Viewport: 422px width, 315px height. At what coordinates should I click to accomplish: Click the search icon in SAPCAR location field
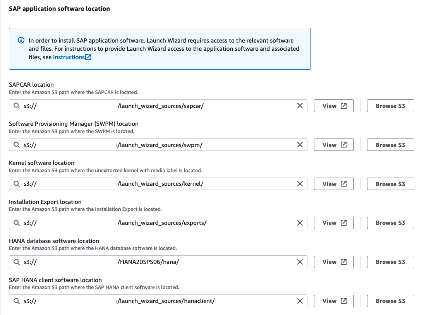click(x=17, y=106)
